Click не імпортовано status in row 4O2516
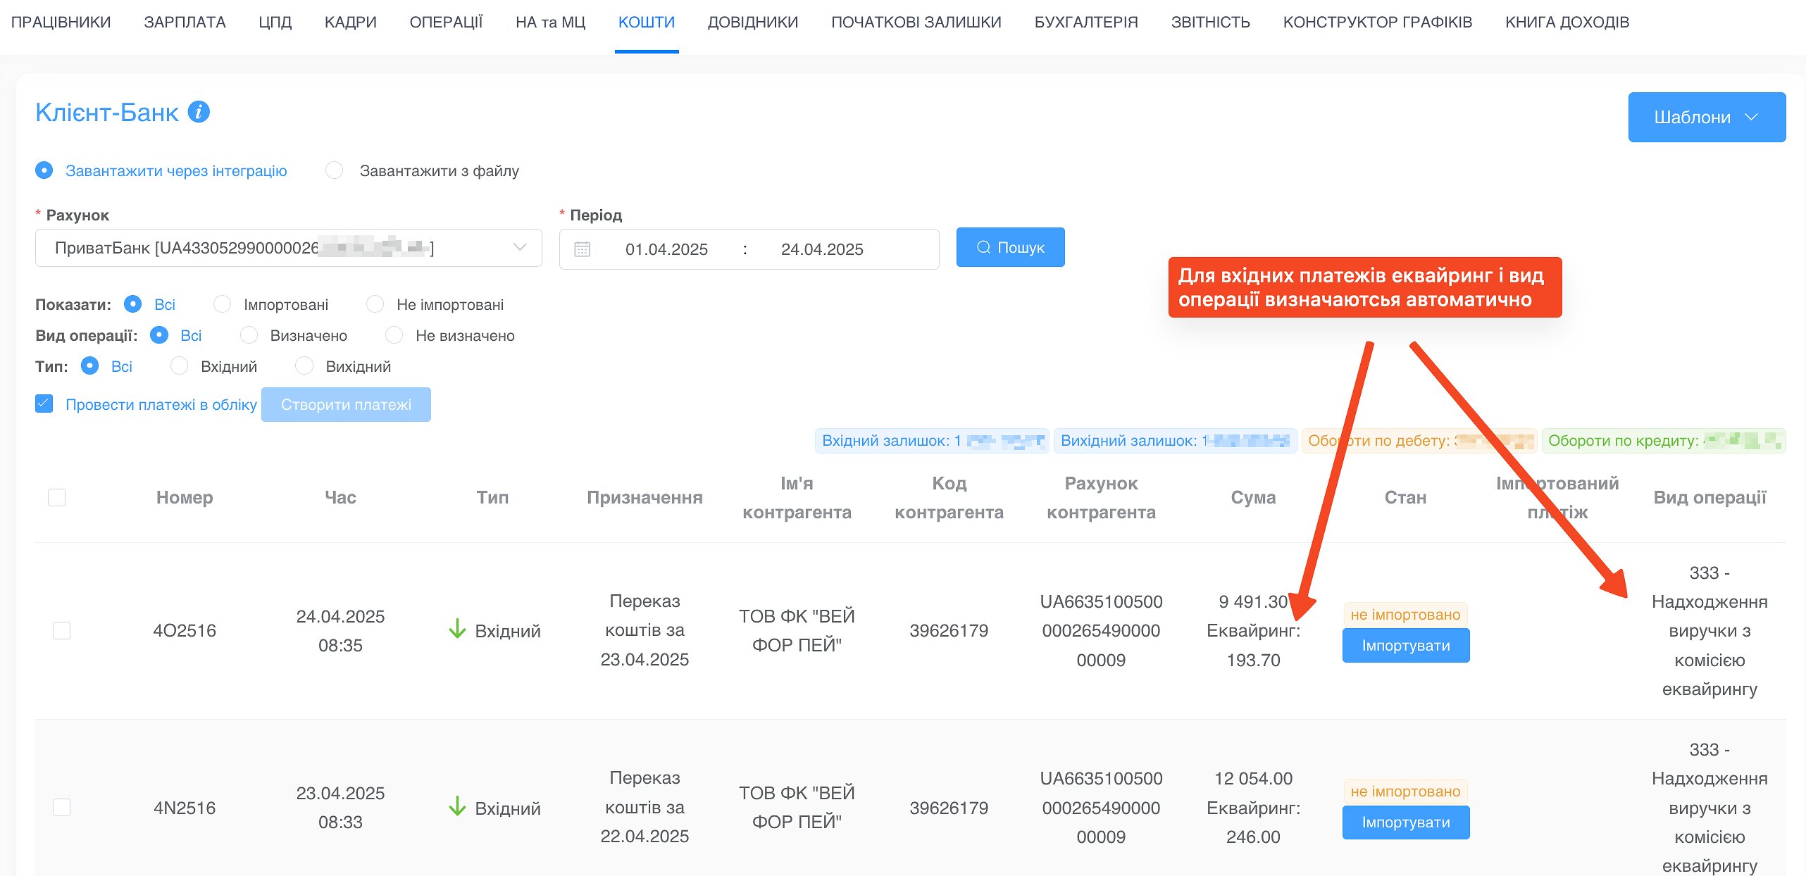1806x876 pixels. 1405,615
